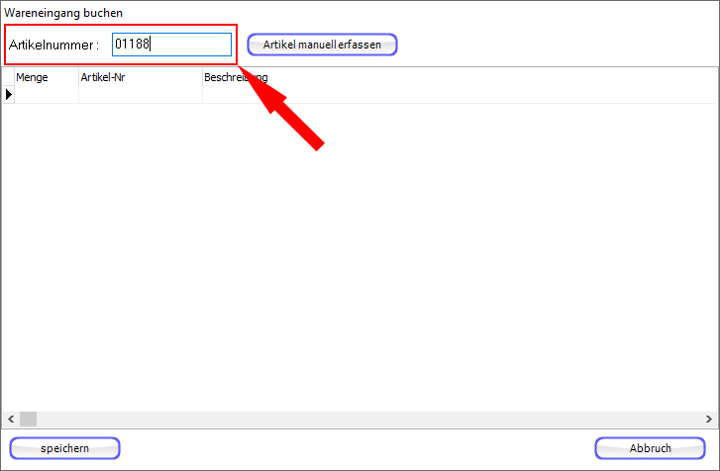Screen dimensions: 720x471
Task: Click the Artikelnummer input field
Action: tap(170, 45)
